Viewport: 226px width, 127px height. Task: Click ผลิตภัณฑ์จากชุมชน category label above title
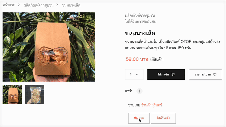[140, 15]
